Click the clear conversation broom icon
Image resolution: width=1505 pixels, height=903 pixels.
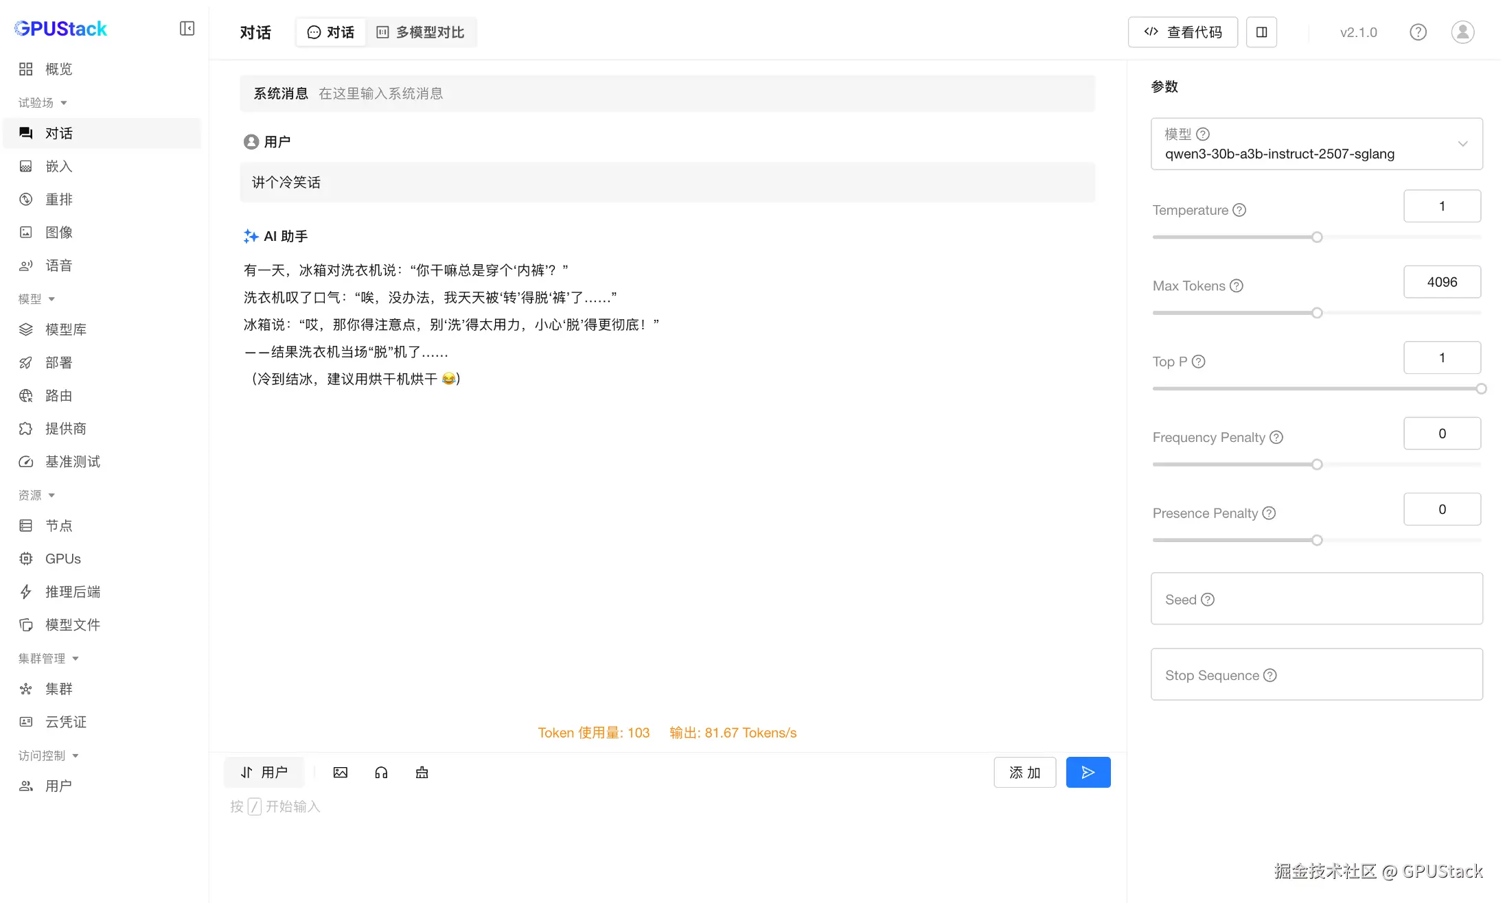(421, 772)
